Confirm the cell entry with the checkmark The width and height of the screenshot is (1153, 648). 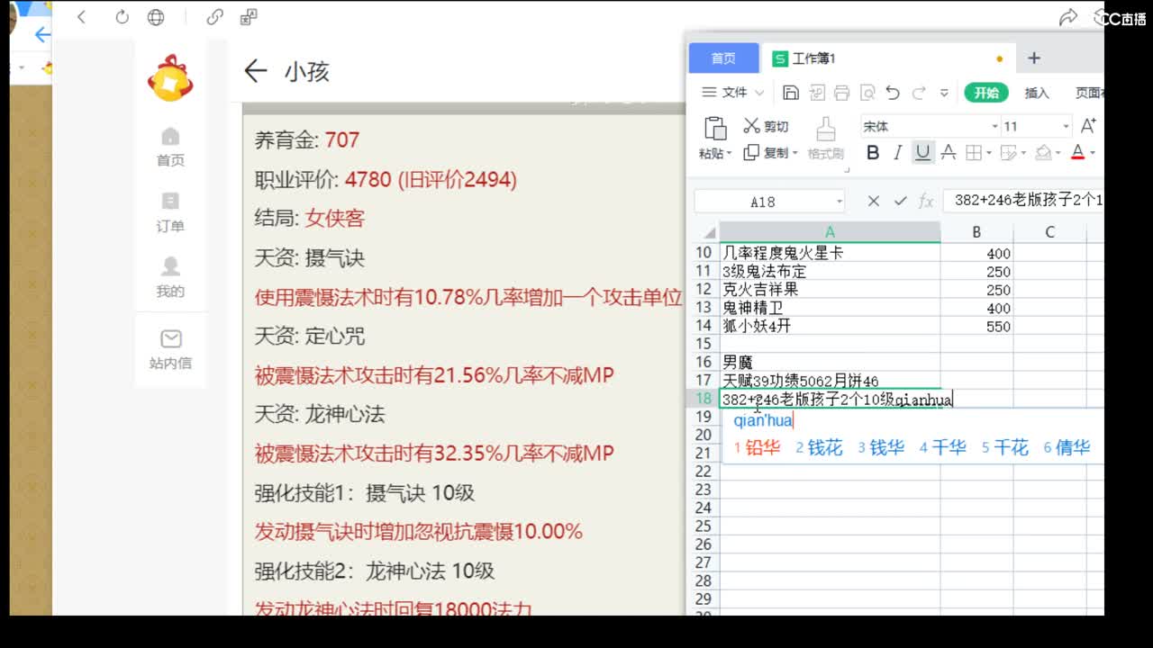click(x=900, y=201)
